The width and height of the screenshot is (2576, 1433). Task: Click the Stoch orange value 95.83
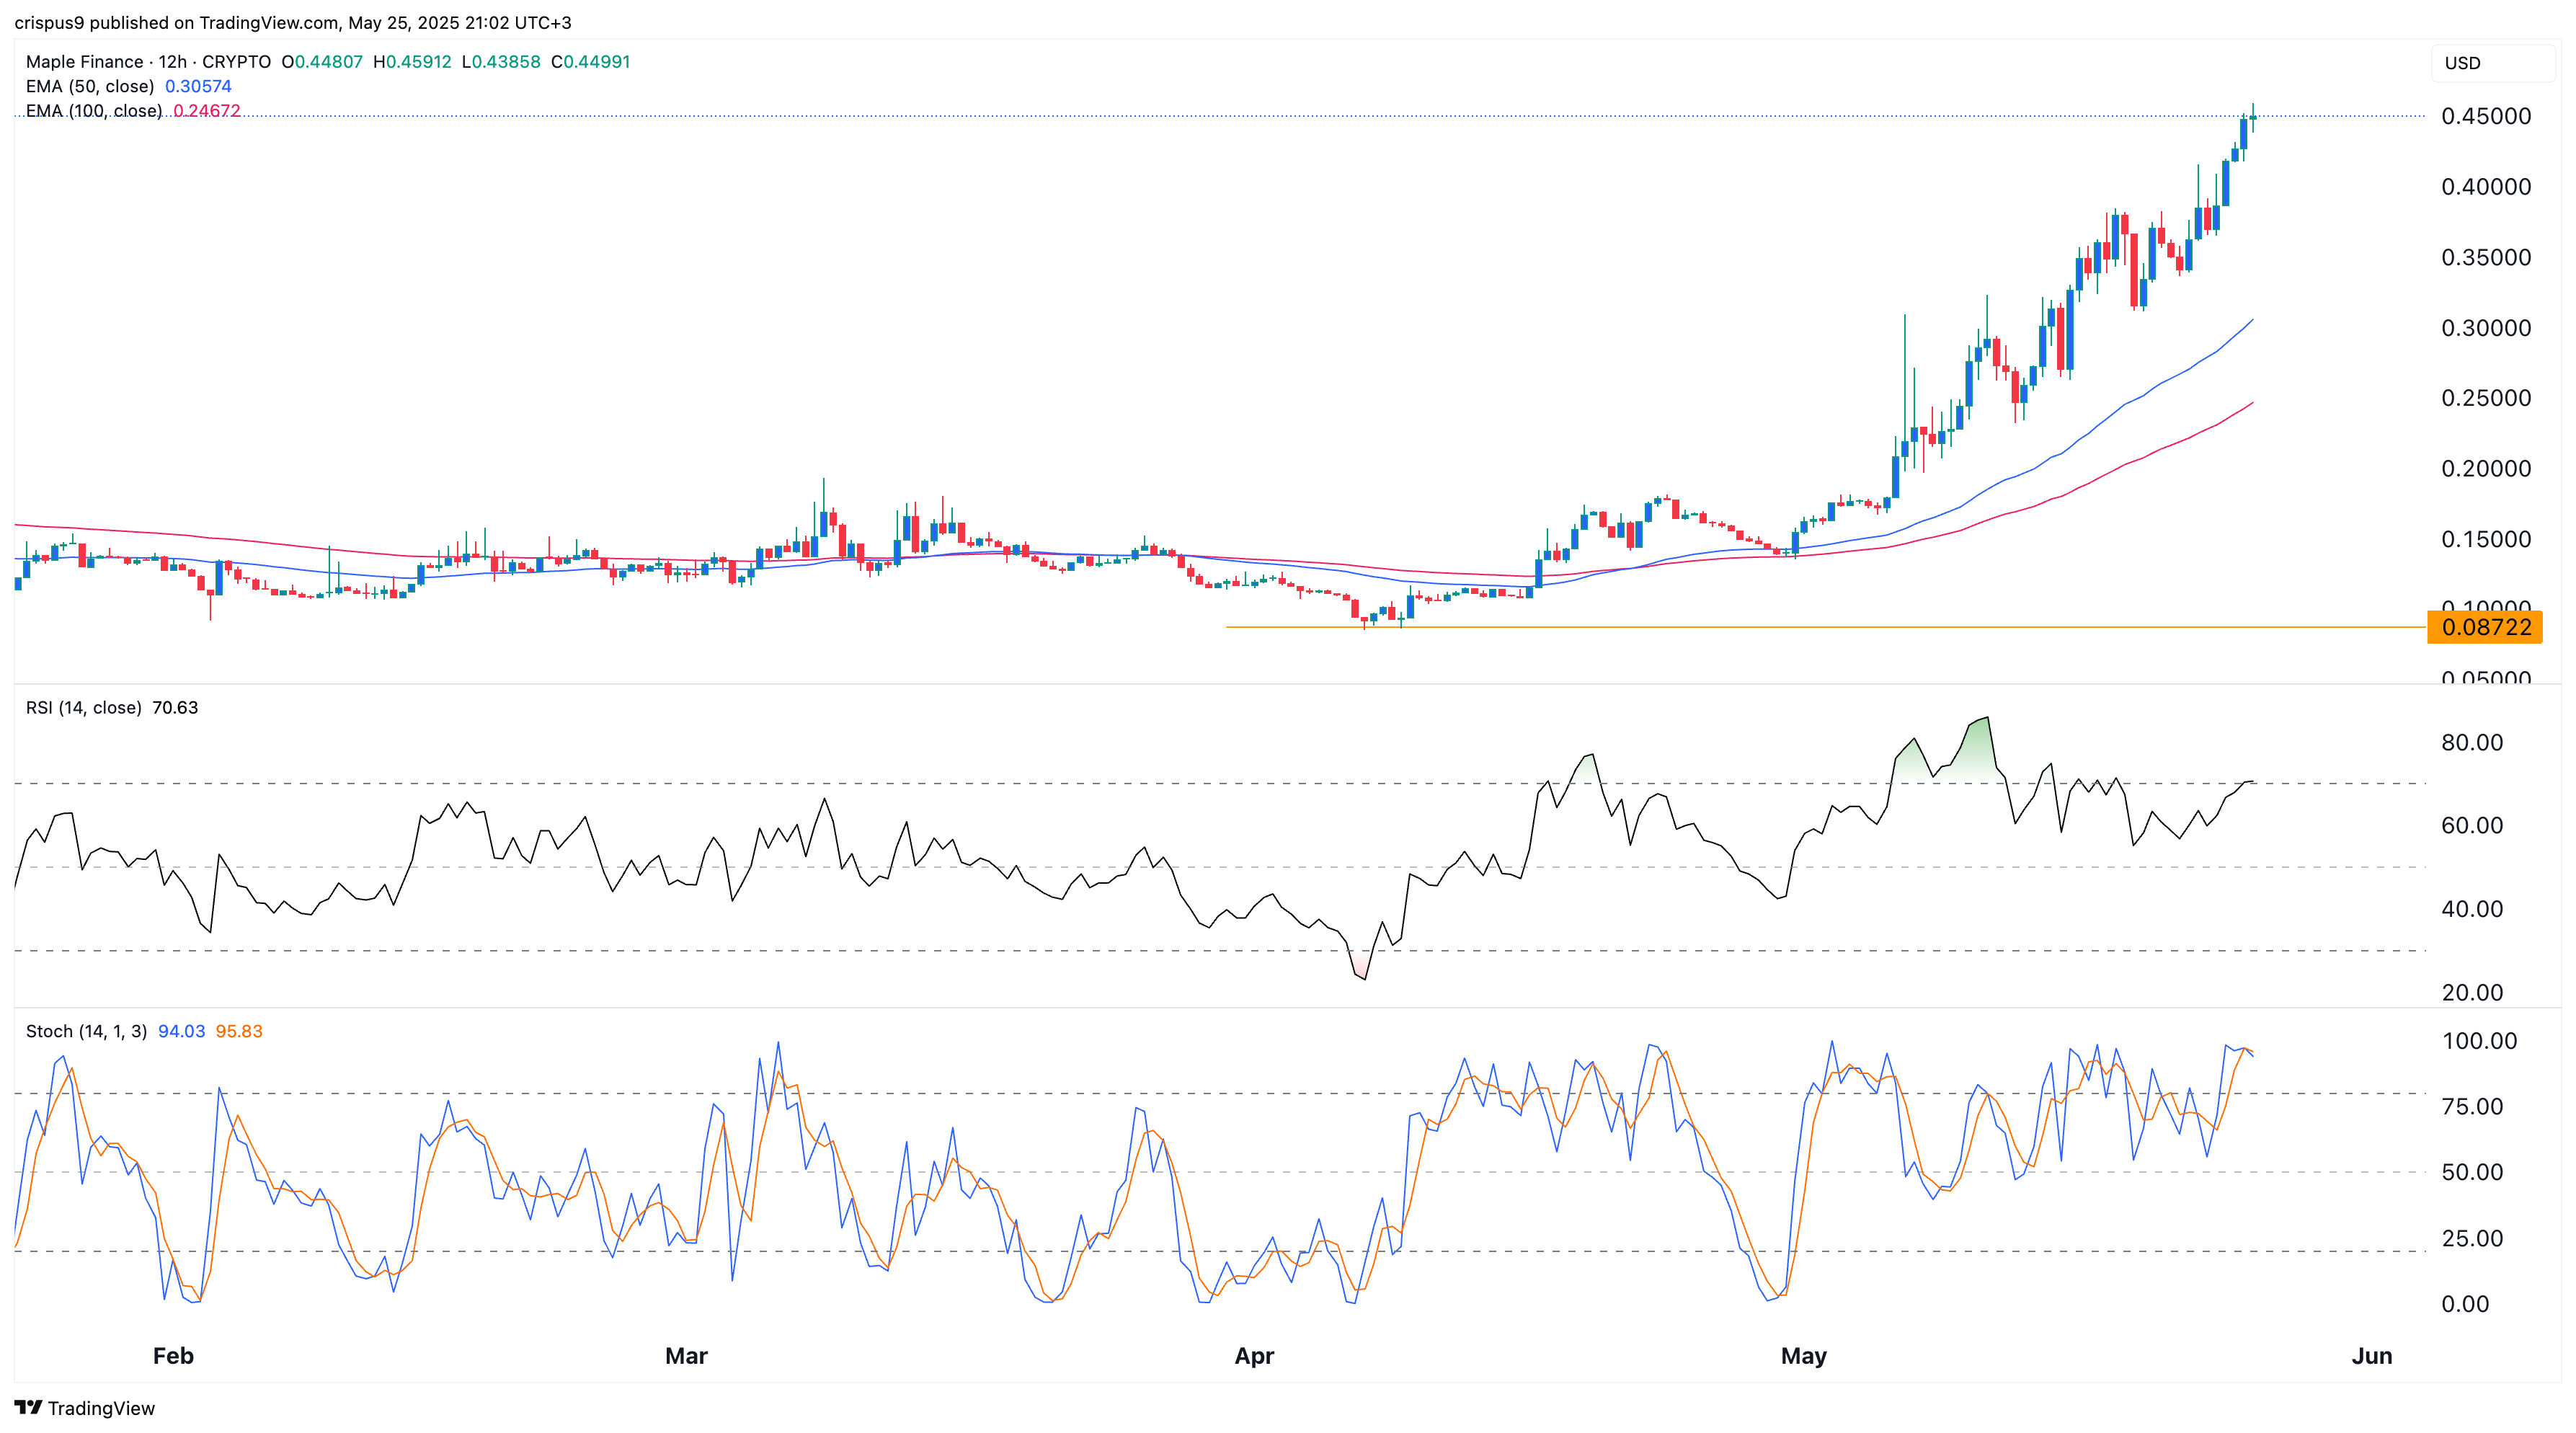(x=239, y=1031)
